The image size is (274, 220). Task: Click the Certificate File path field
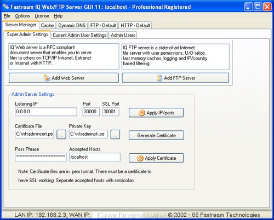35,134
